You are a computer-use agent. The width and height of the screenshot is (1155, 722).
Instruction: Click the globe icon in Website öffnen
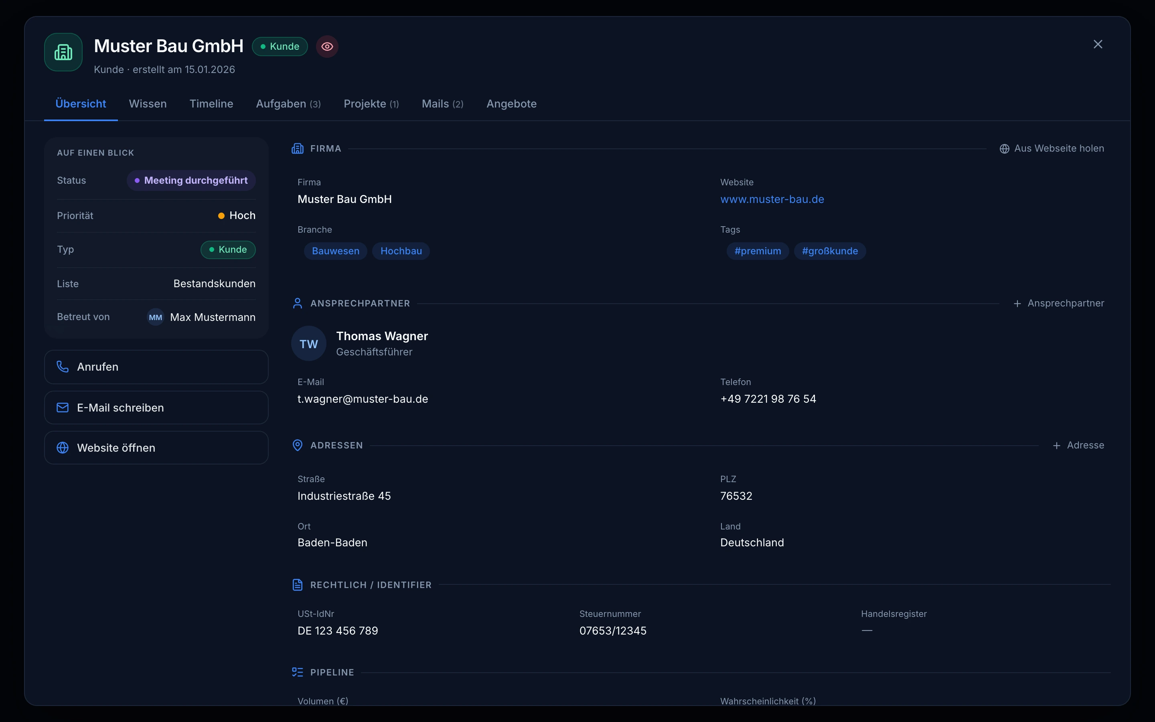click(63, 447)
